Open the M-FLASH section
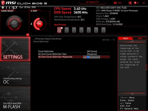Viewport: 148px width, 111px height. (x=15, y=99)
